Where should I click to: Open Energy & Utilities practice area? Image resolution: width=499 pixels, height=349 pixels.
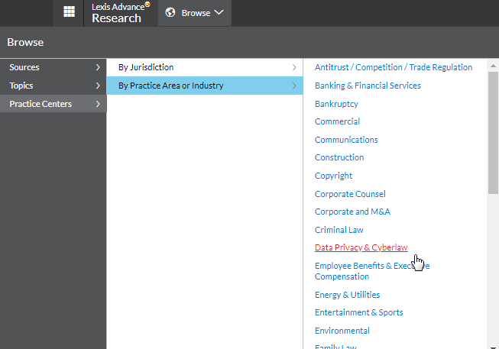(347, 295)
